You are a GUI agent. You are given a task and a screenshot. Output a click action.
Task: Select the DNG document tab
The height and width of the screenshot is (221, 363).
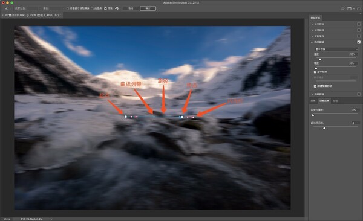32,15
